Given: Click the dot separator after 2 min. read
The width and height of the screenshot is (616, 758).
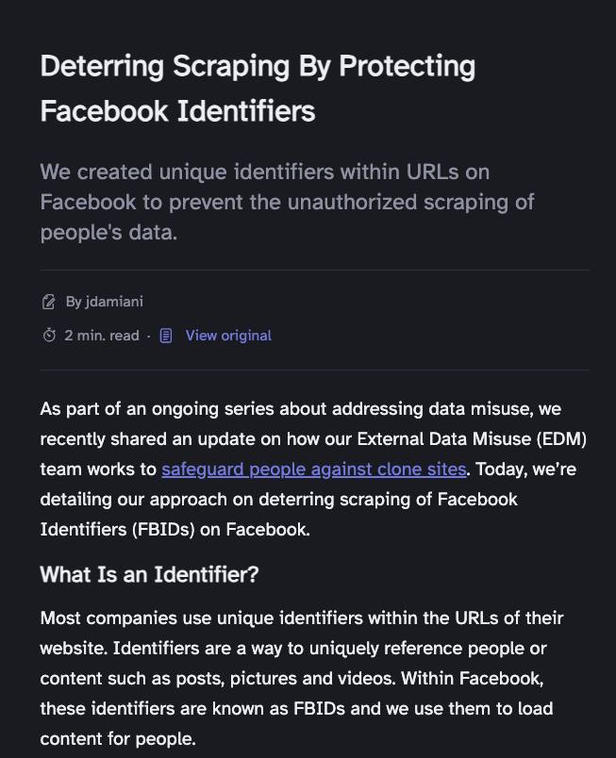Looking at the screenshot, I should click(x=148, y=336).
